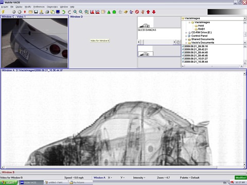247x185 pixels.
Task: Click the Windows start button
Action: pos(9,182)
